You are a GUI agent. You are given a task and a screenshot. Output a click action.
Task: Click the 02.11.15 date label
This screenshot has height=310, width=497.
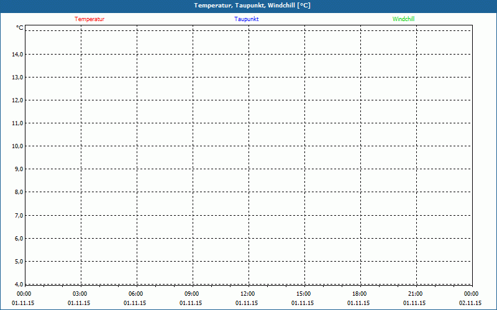tap(470, 303)
